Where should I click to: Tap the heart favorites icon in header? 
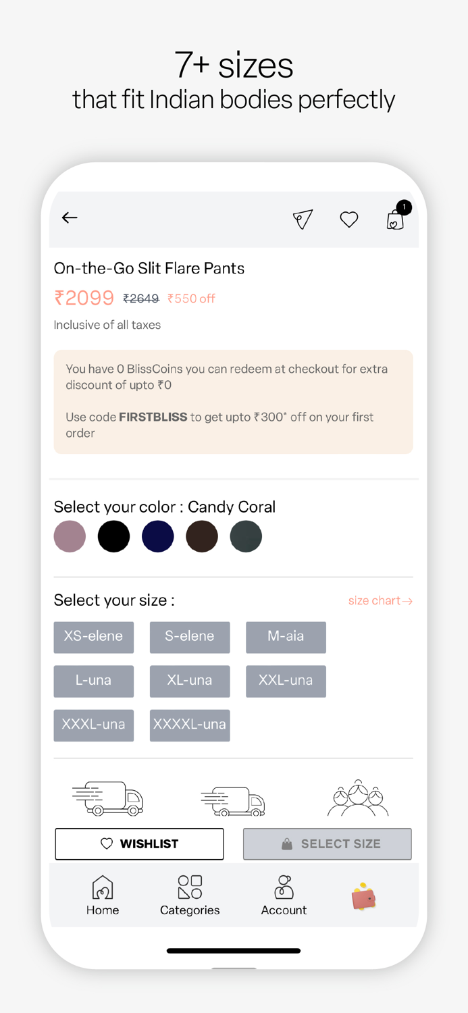[348, 219]
